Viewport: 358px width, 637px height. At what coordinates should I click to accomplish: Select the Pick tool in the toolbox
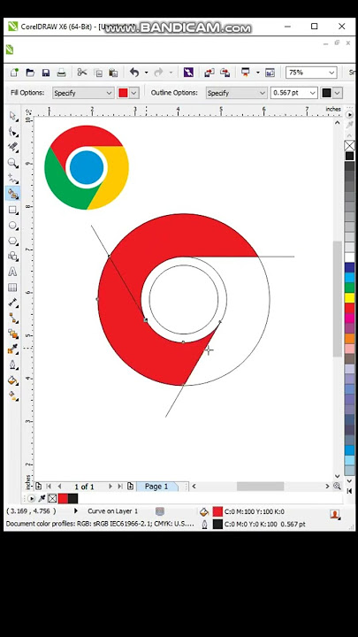[x=13, y=117]
